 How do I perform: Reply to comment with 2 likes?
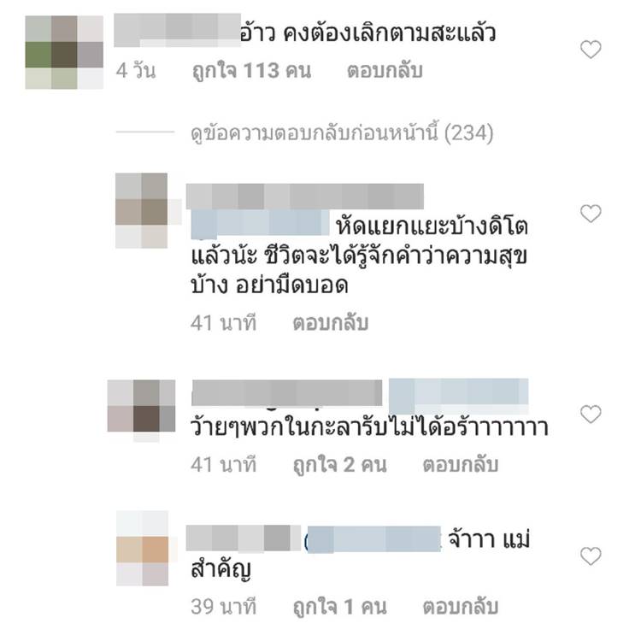pos(461,464)
